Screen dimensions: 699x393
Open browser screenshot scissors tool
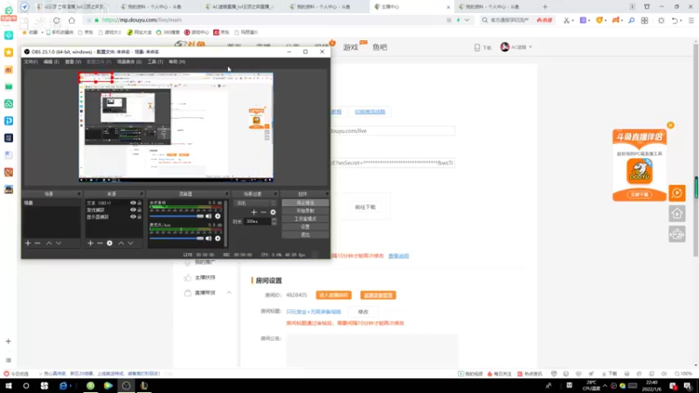[566, 20]
